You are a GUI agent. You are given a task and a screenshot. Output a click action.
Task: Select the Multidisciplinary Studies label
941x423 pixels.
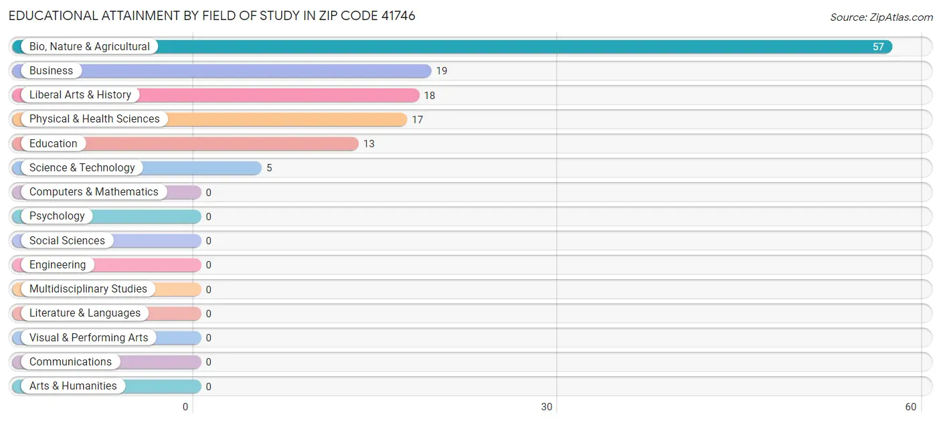88,289
